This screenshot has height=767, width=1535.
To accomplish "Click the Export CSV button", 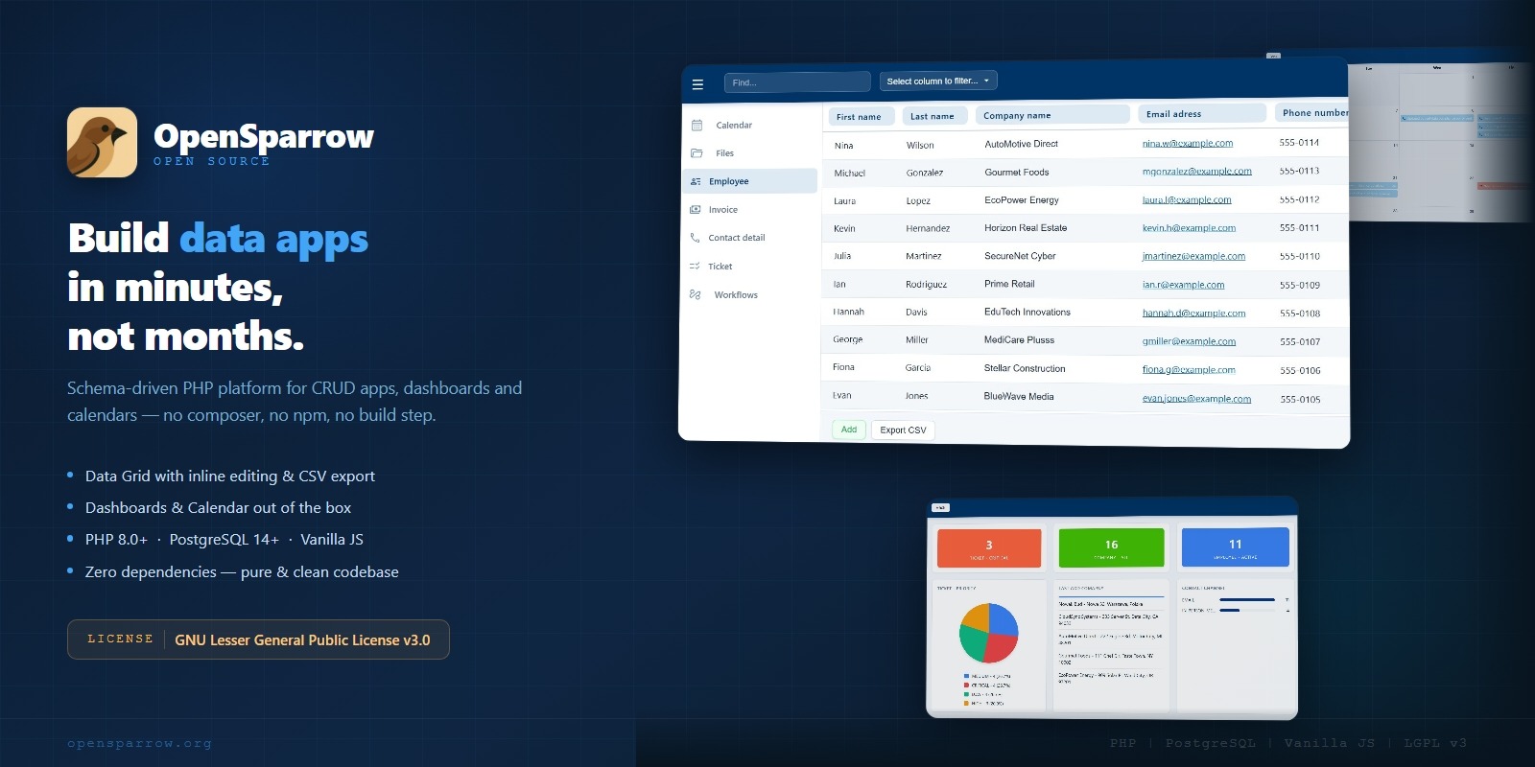I will coord(903,430).
